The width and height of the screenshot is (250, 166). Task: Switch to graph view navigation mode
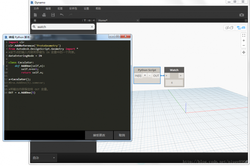point(241,28)
